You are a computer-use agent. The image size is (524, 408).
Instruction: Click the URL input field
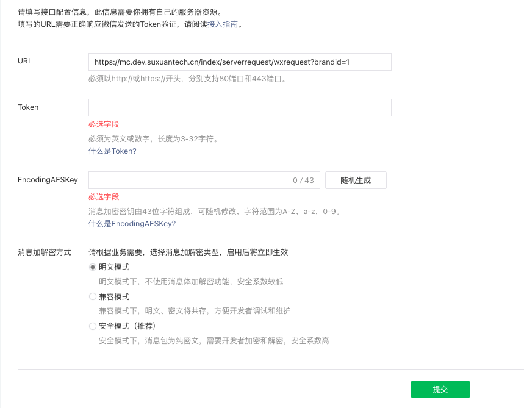pos(239,62)
